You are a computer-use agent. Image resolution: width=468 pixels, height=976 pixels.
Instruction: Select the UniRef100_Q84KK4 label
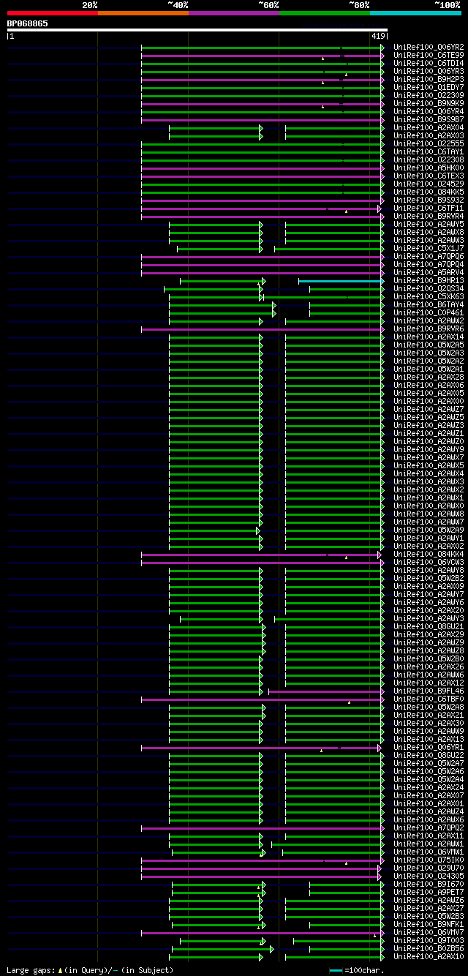pos(429,555)
